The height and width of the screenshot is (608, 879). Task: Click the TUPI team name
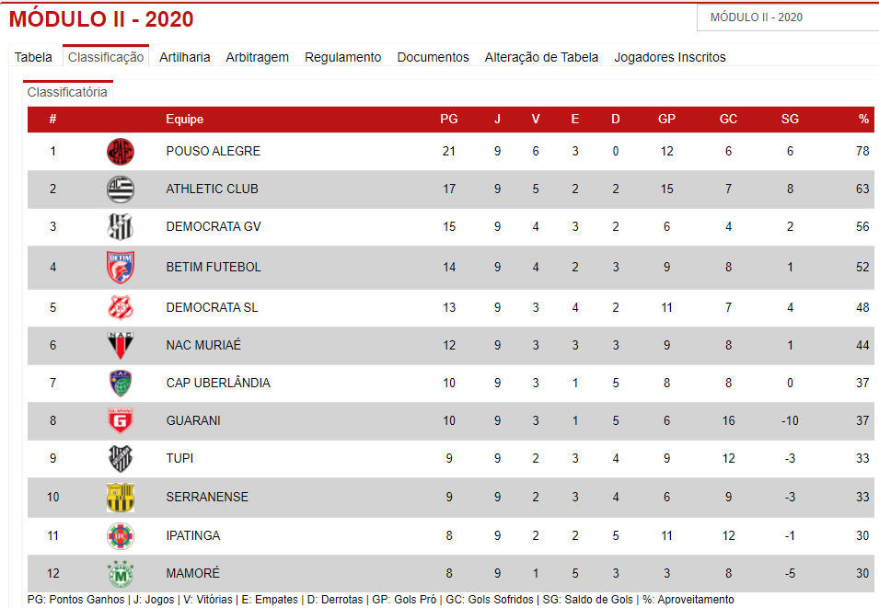[x=179, y=458]
